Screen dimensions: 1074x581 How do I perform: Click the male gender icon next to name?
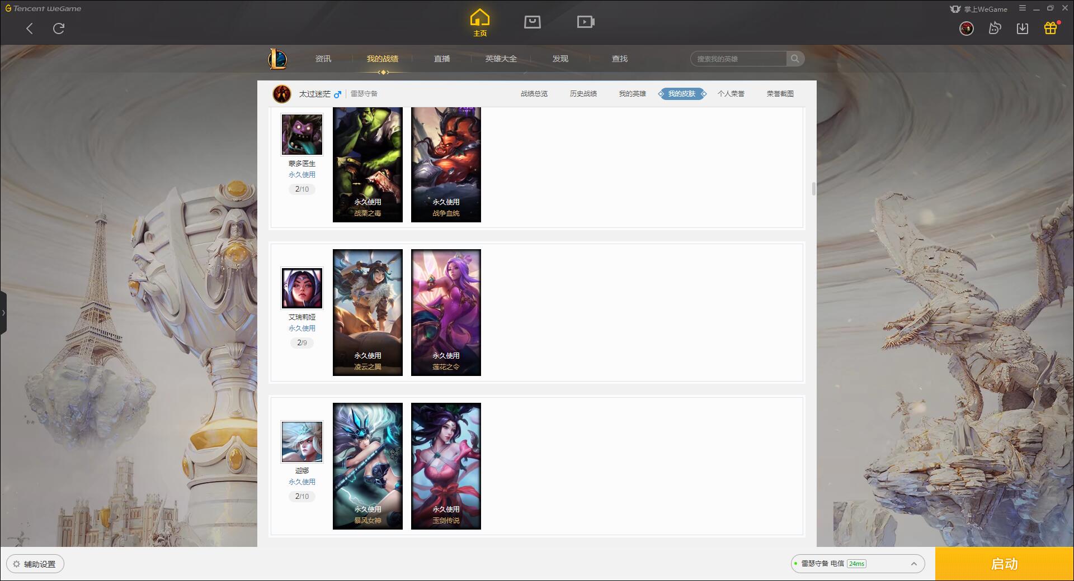(x=337, y=94)
